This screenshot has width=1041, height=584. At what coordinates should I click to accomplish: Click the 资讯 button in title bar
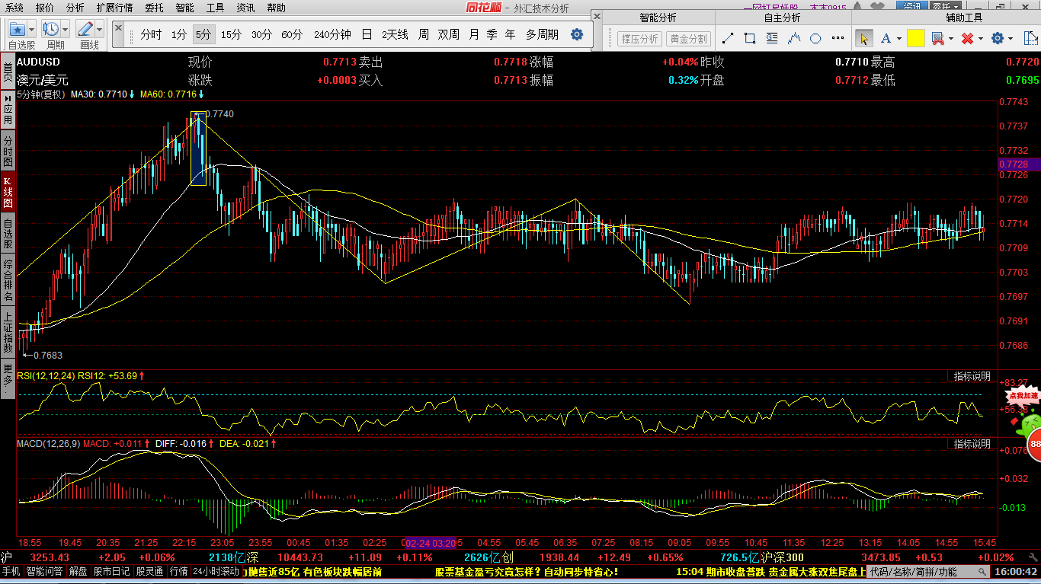911,6
